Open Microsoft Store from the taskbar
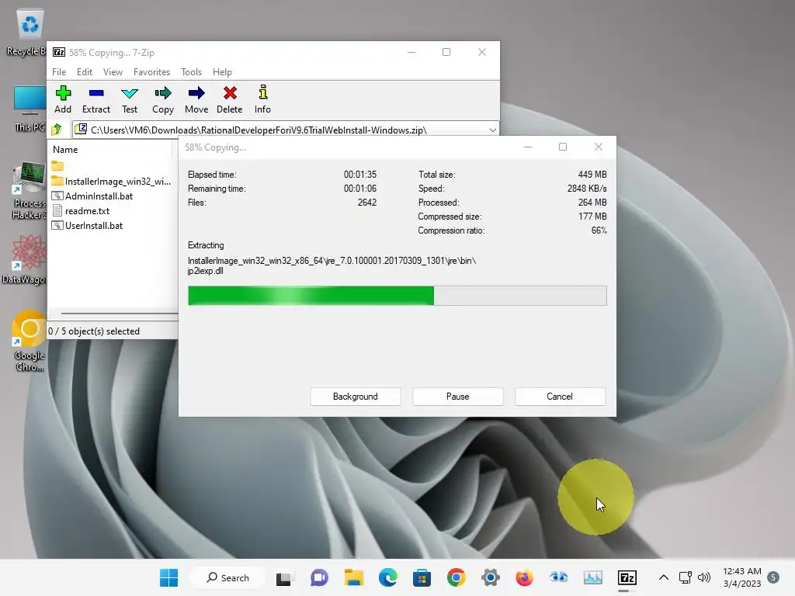This screenshot has height=596, width=795. [x=422, y=577]
